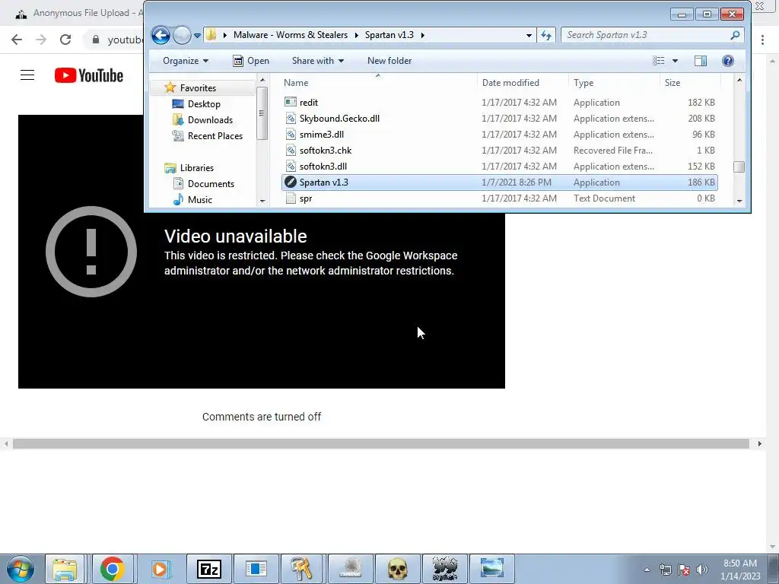
Task: Open Windows Explorer from taskbar
Action: [65, 569]
